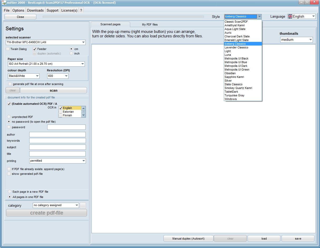Select Obsidian from the Style list

(x=230, y=73)
